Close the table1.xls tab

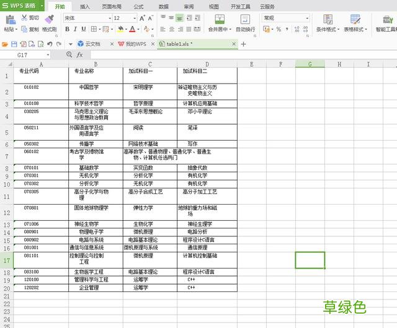click(x=234, y=44)
